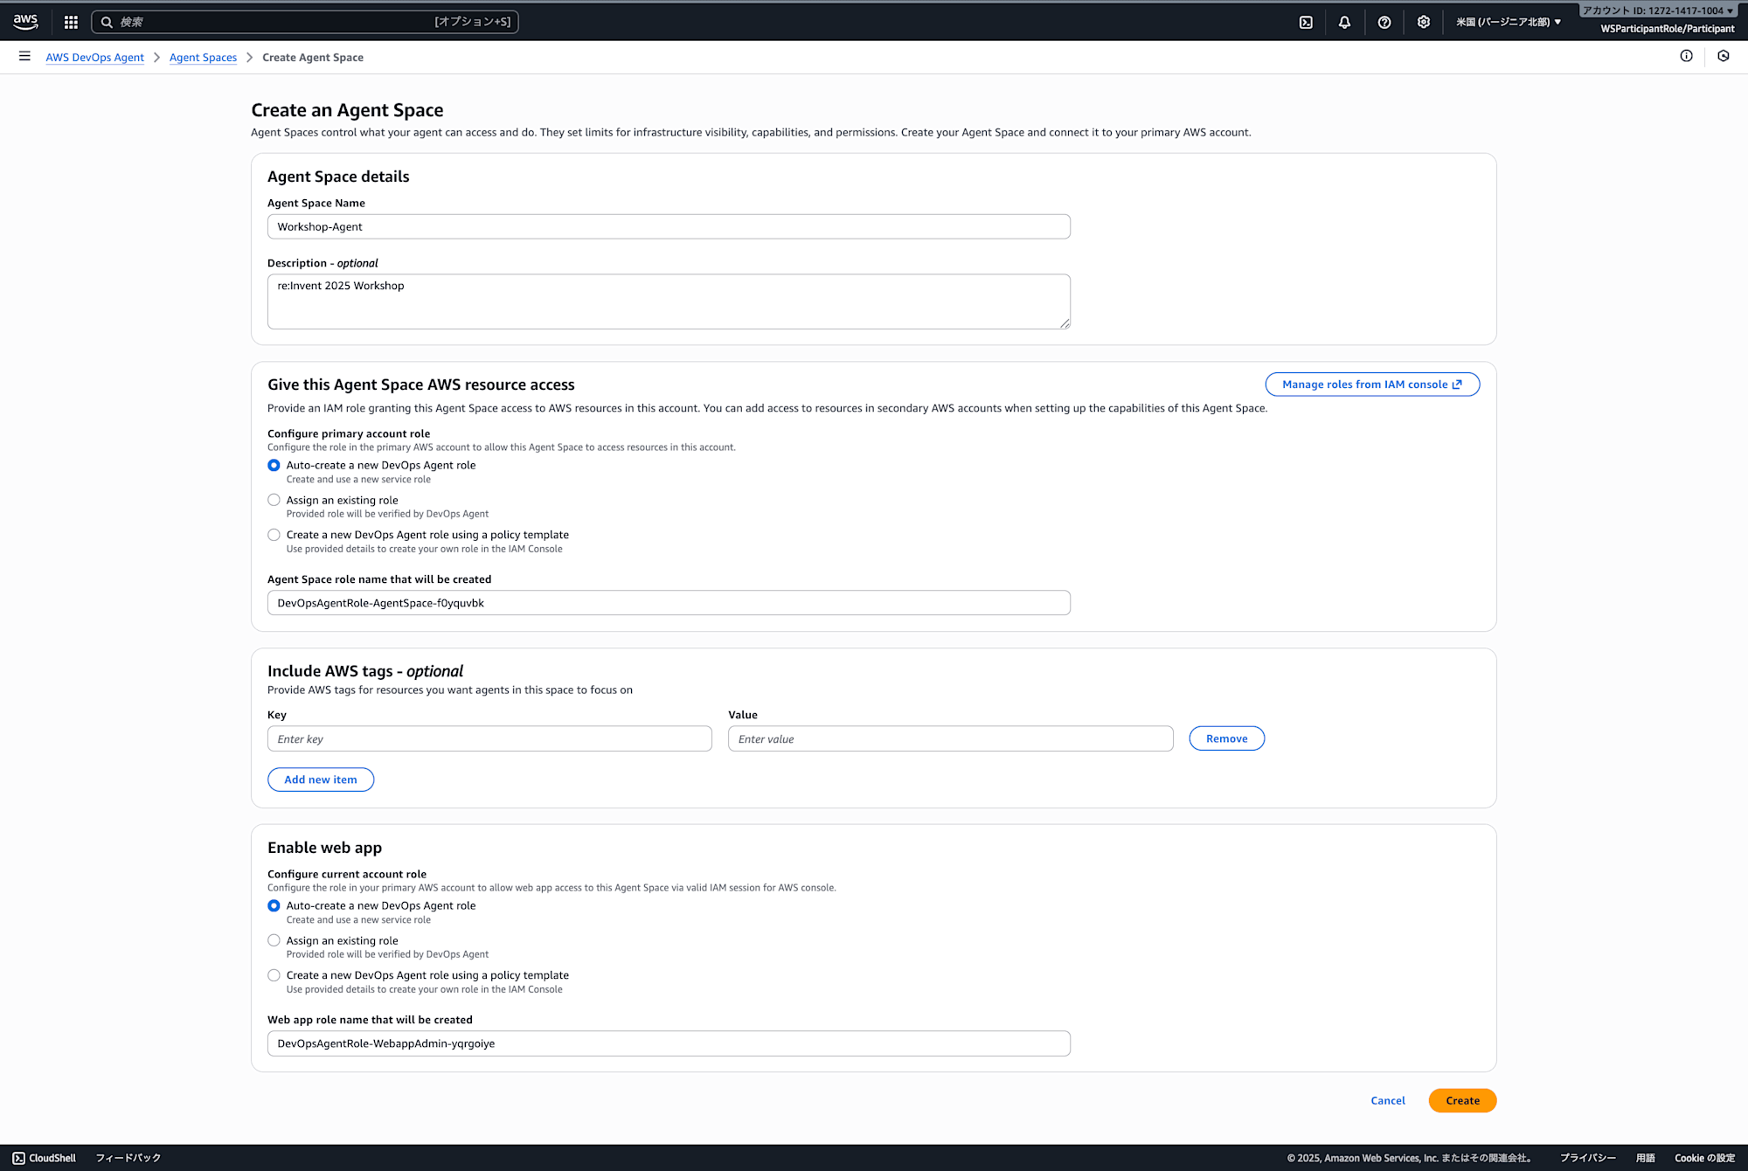1748x1171 pixels.
Task: Open the CloudShell terminal icon in top bar
Action: point(1306,21)
